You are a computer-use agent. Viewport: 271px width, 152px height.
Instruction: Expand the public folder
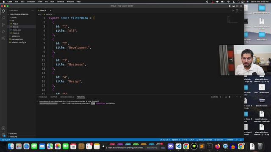coord(14,17)
